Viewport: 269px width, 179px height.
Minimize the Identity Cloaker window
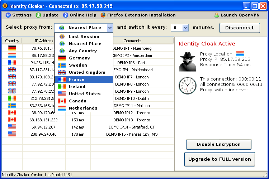click(x=246, y=6)
